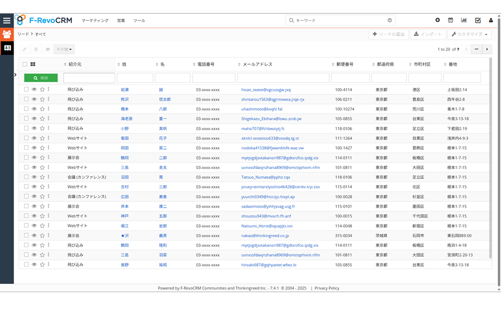501x313 pixels.
Task: Click the page count question mark
Action: [458, 49]
